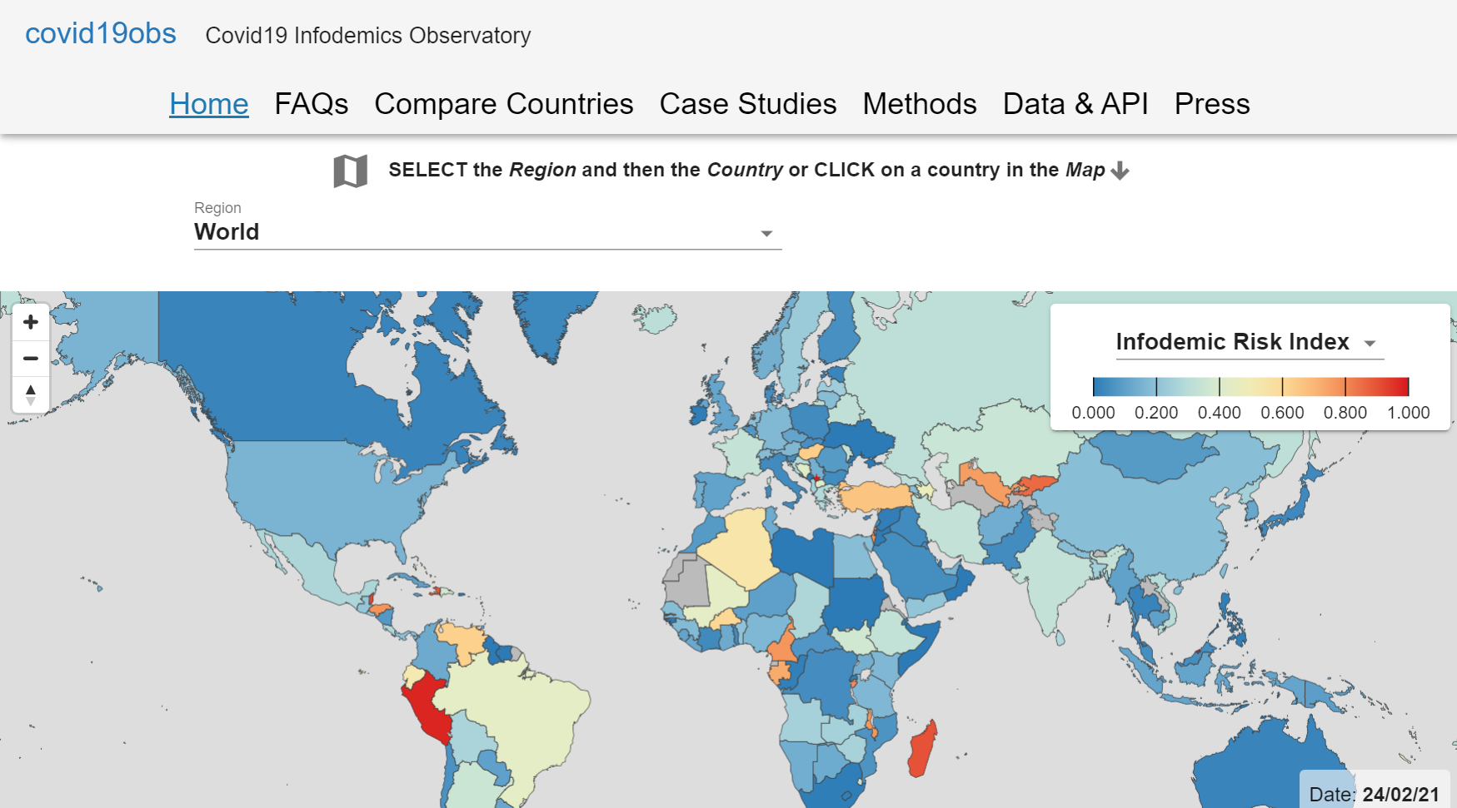Click the map zoom in plus button
The image size is (1457, 808).
click(31, 322)
